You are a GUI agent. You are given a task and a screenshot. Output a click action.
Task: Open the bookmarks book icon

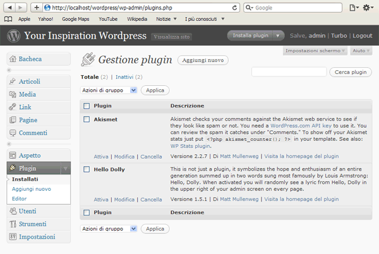(8, 19)
